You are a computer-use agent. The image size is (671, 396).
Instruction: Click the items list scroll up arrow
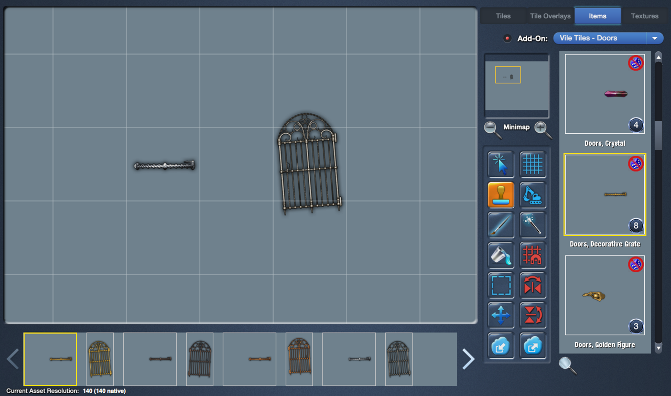(658, 57)
